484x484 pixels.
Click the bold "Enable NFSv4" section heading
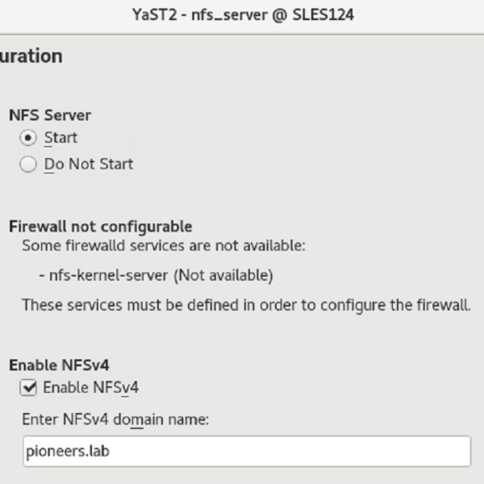(x=59, y=365)
